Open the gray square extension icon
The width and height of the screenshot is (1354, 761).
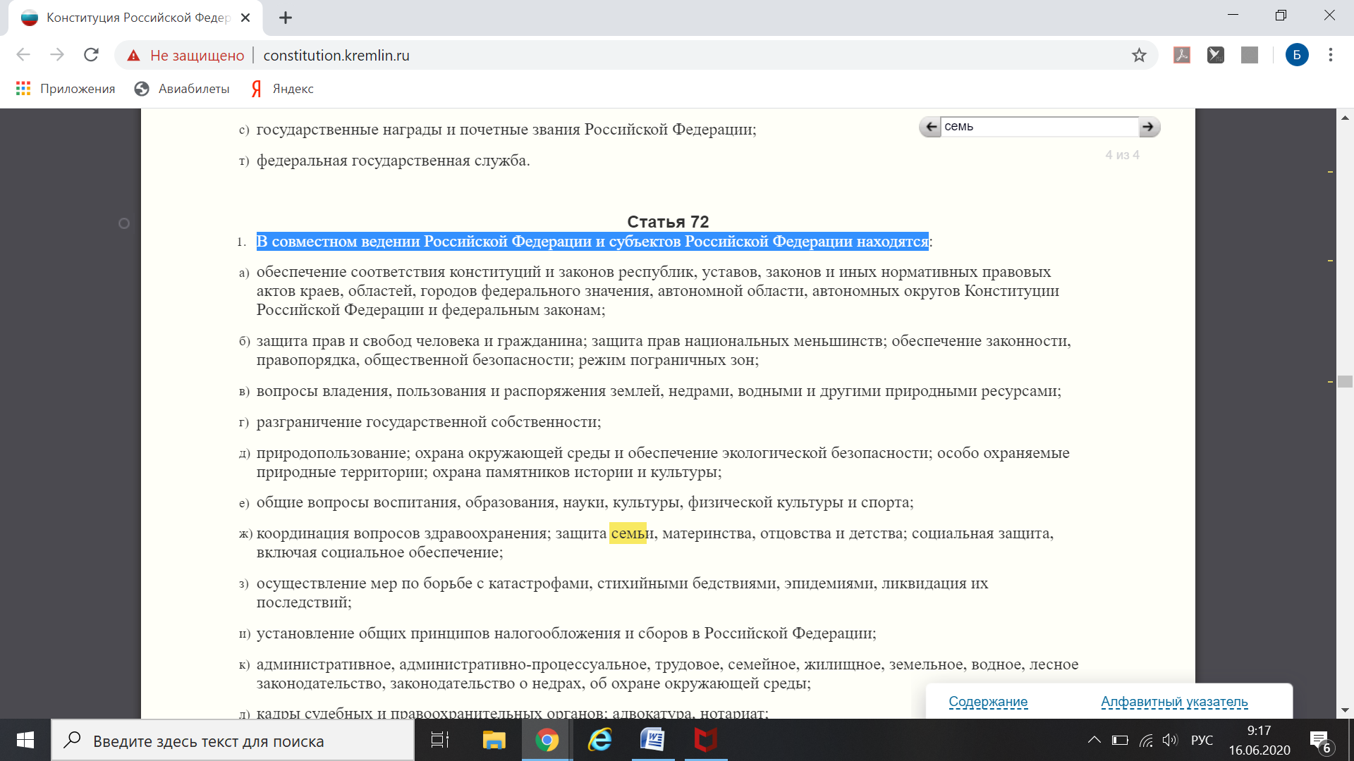pos(1250,55)
